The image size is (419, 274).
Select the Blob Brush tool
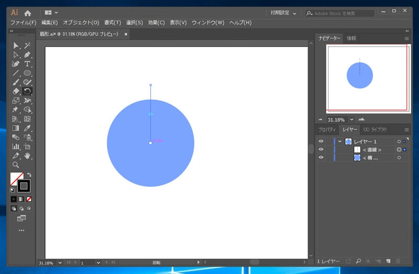[27, 82]
